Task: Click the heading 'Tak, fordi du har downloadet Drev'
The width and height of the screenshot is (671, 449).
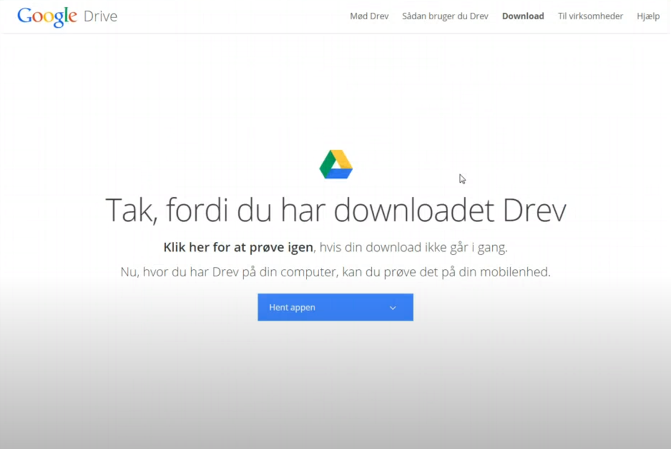Action: pos(336,210)
